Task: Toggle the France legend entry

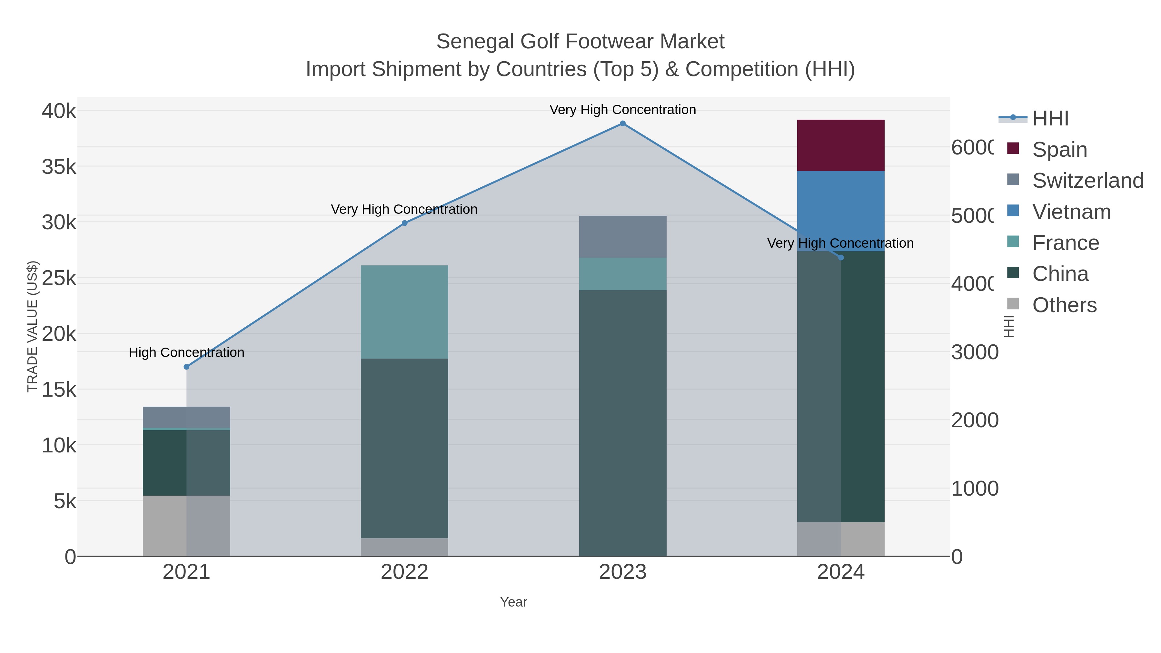Action: pyautogui.click(x=1053, y=242)
